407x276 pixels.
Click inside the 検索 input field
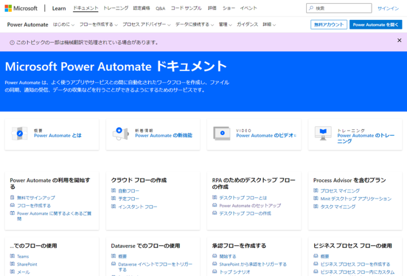tap(339, 8)
